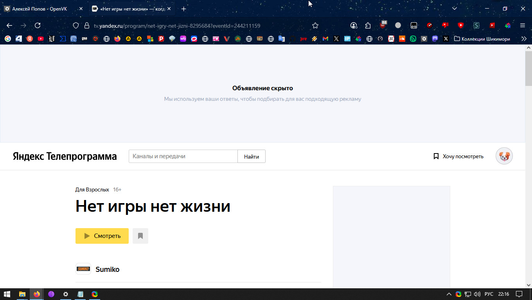Click the '16+' age rating
This screenshot has height=300, width=532.
tap(117, 189)
